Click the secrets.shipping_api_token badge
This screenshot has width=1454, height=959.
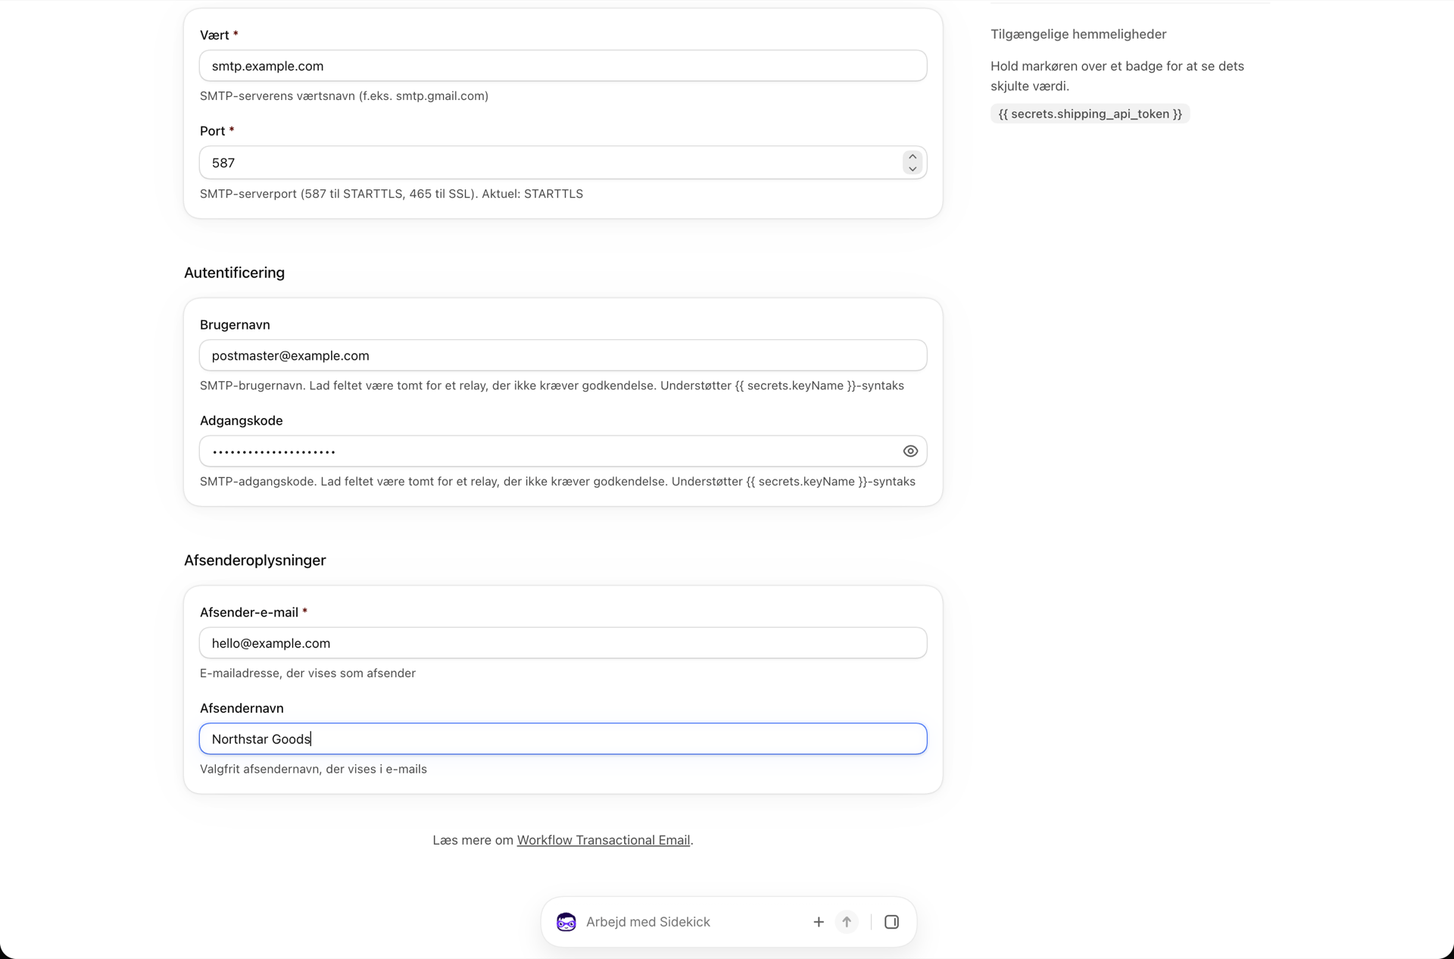[x=1090, y=114]
